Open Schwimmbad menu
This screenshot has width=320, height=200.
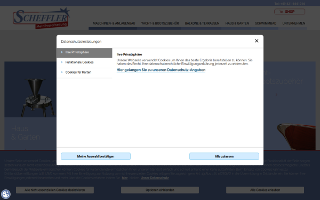[x=266, y=23]
